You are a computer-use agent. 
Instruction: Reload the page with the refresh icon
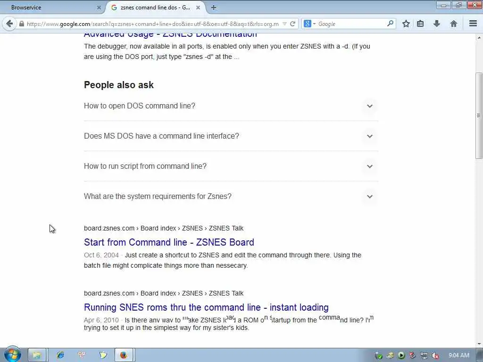pos(292,24)
